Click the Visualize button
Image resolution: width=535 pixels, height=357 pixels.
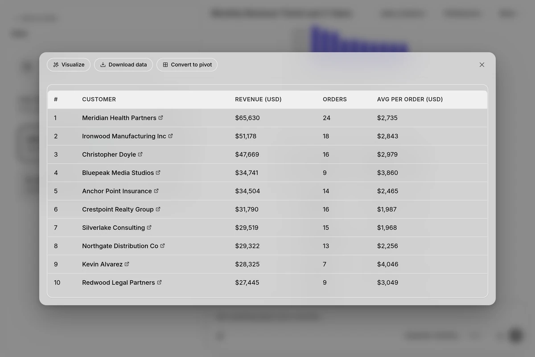click(x=69, y=65)
